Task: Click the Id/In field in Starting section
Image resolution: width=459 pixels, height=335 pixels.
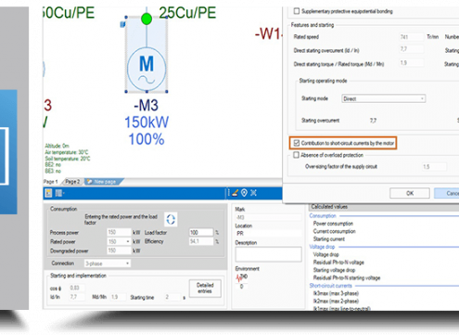Action: [x=77, y=297]
